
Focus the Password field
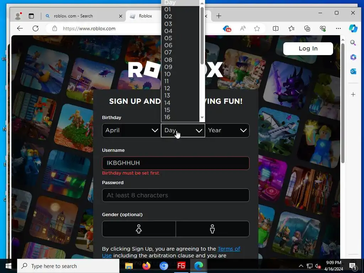click(x=176, y=195)
